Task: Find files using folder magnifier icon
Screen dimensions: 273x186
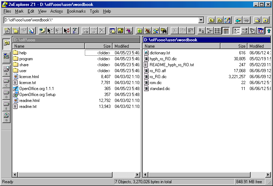Action: click(156, 31)
